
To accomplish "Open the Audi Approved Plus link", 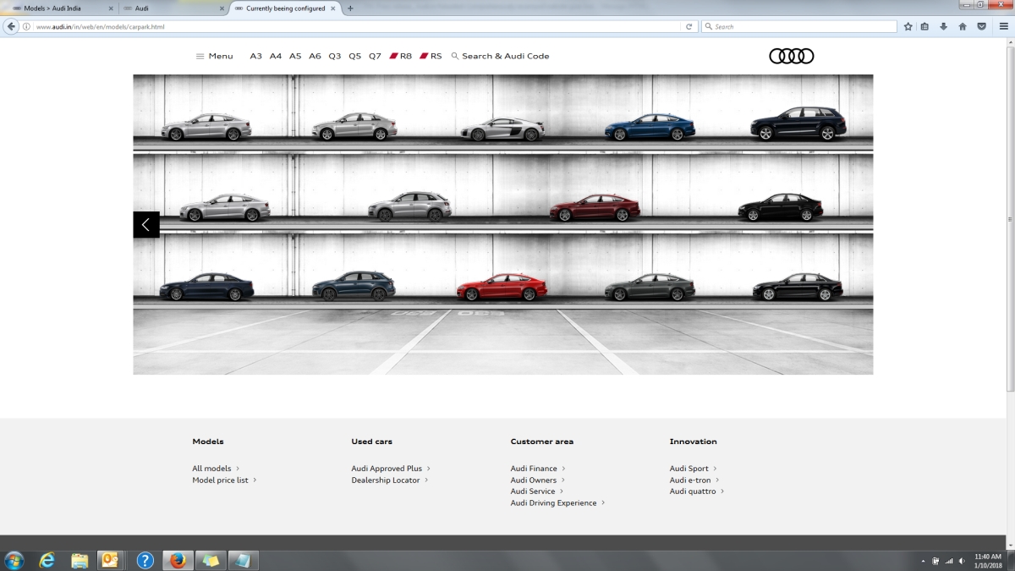I will 391,469.
